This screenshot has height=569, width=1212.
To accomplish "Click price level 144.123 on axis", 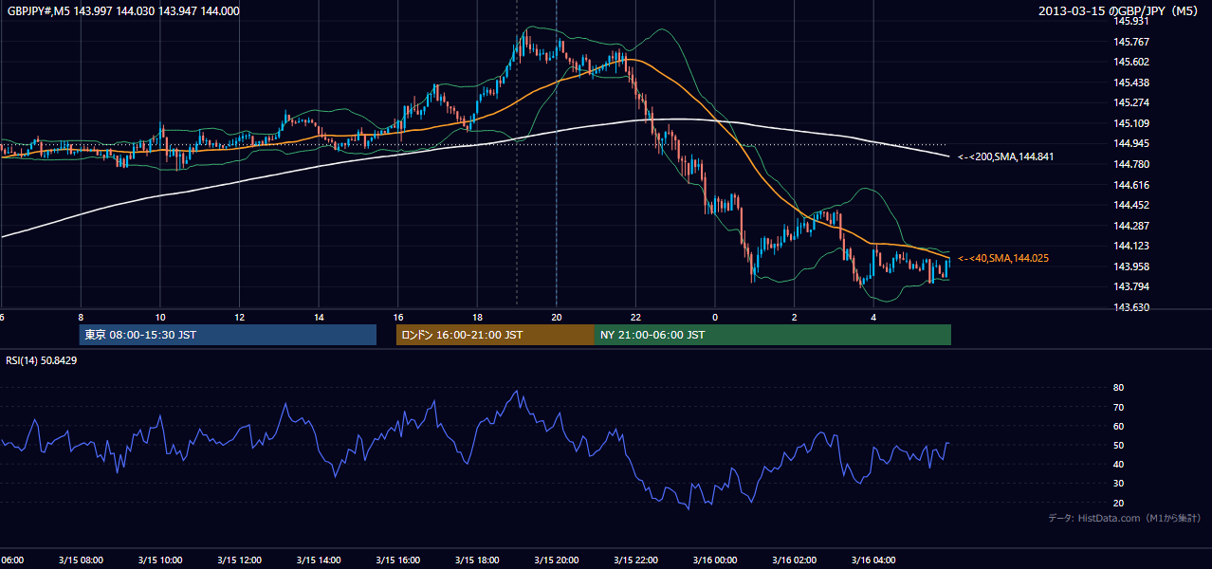I will coord(1129,246).
